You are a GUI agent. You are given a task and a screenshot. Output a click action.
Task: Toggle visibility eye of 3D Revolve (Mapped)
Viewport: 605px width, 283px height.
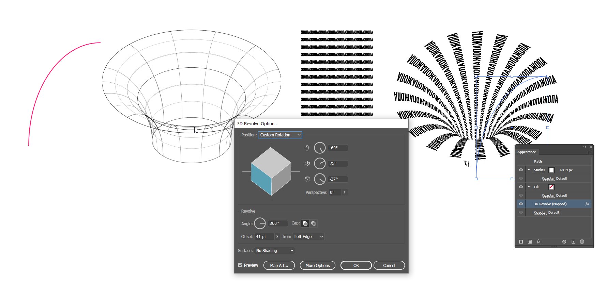(x=521, y=204)
